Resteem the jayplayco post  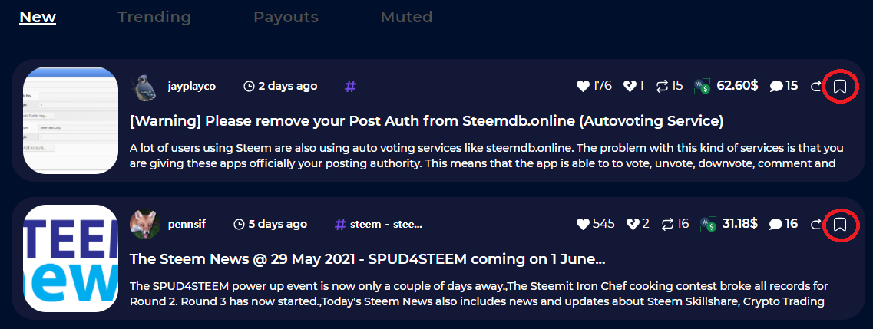coord(661,86)
